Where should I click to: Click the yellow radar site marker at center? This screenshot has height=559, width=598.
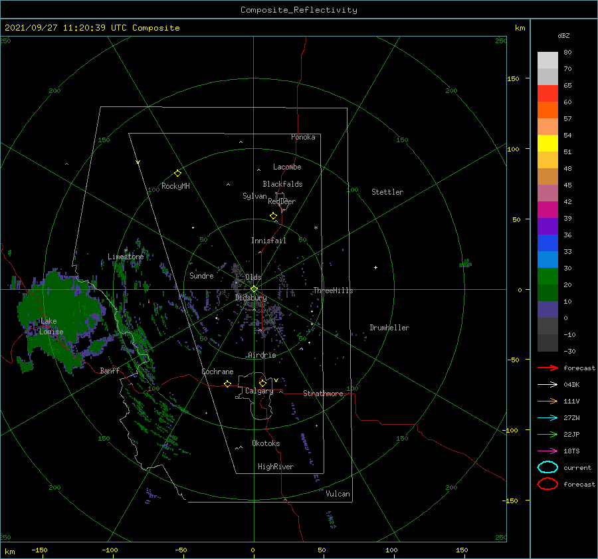point(254,289)
